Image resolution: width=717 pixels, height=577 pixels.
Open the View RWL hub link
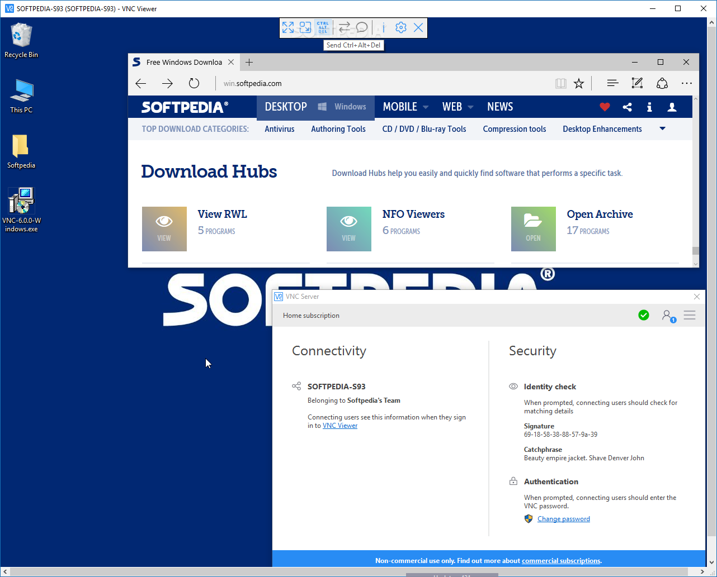(x=222, y=214)
